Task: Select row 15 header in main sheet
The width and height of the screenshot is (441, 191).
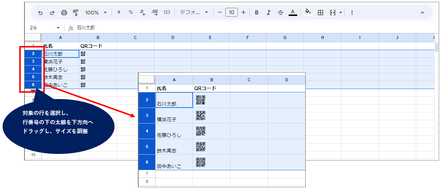Action: 33,155
